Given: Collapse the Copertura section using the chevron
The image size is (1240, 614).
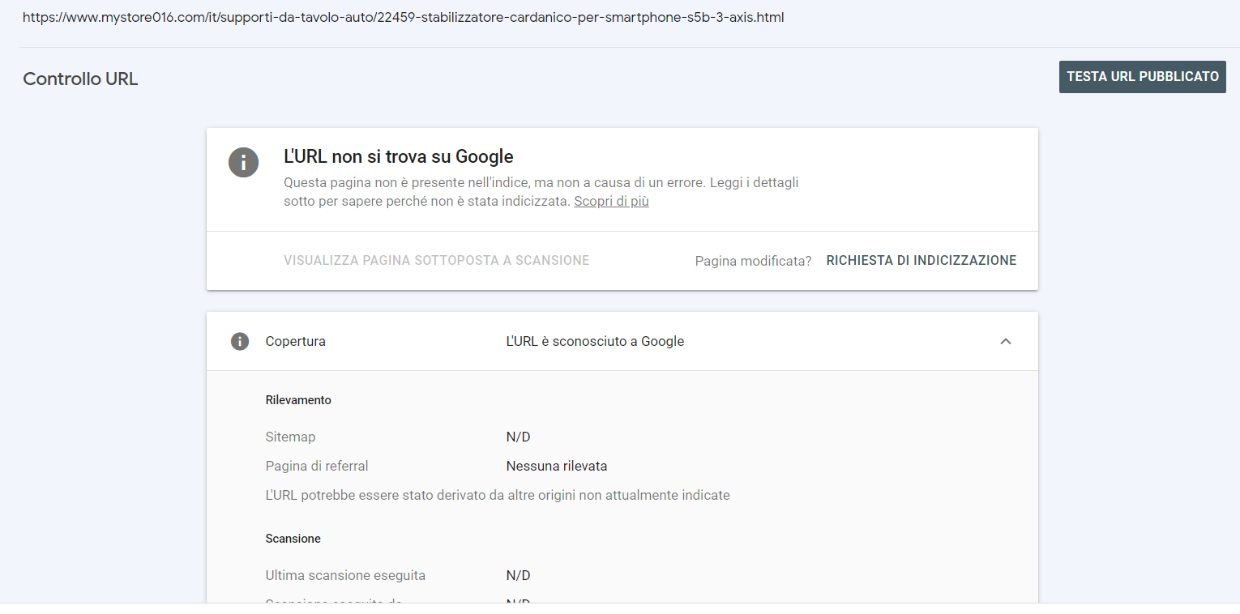Looking at the screenshot, I should click(x=1006, y=342).
